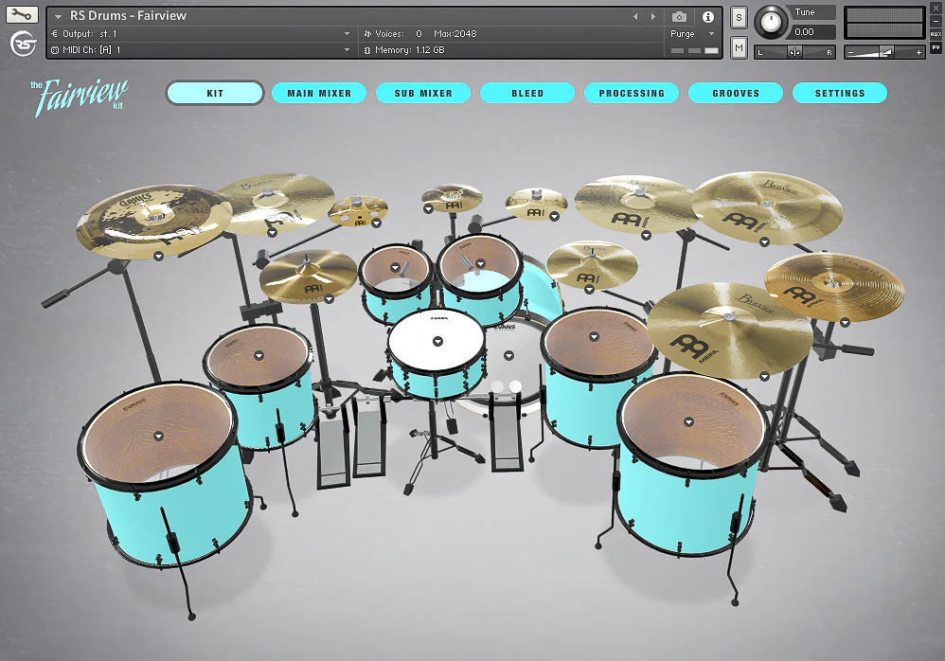Click the Tune knob
This screenshot has height=661, width=945.
click(770, 23)
